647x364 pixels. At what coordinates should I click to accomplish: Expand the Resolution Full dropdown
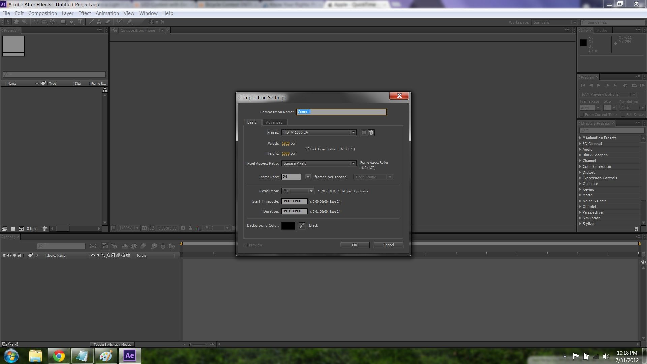pos(298,191)
